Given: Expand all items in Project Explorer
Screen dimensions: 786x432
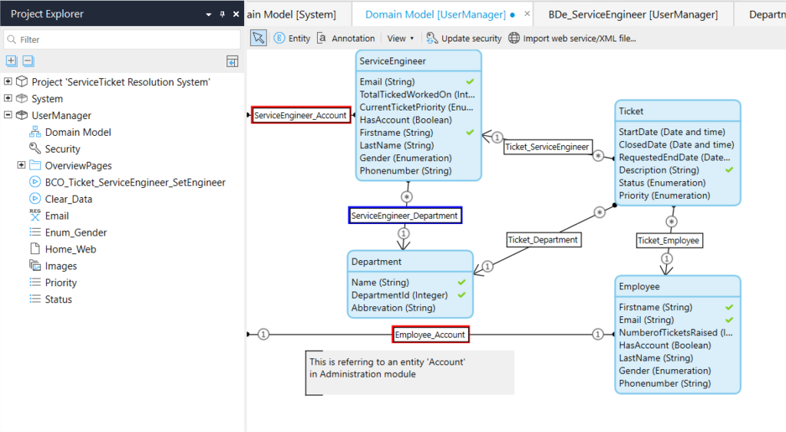Looking at the screenshot, I should (x=12, y=61).
